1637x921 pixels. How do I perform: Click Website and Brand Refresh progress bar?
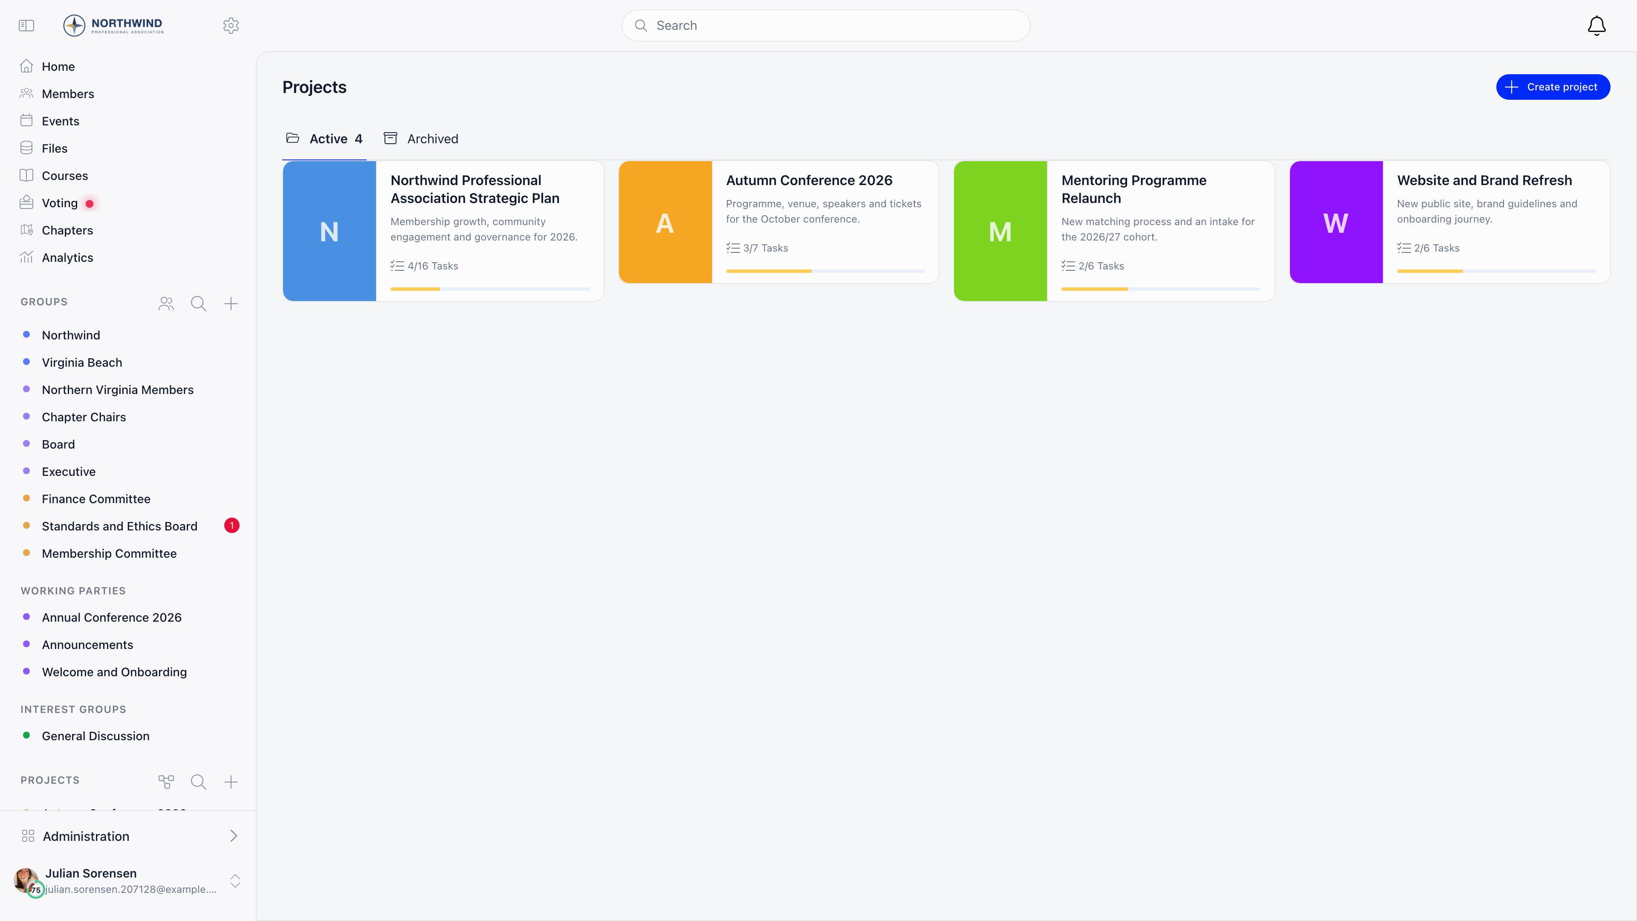[1496, 272]
